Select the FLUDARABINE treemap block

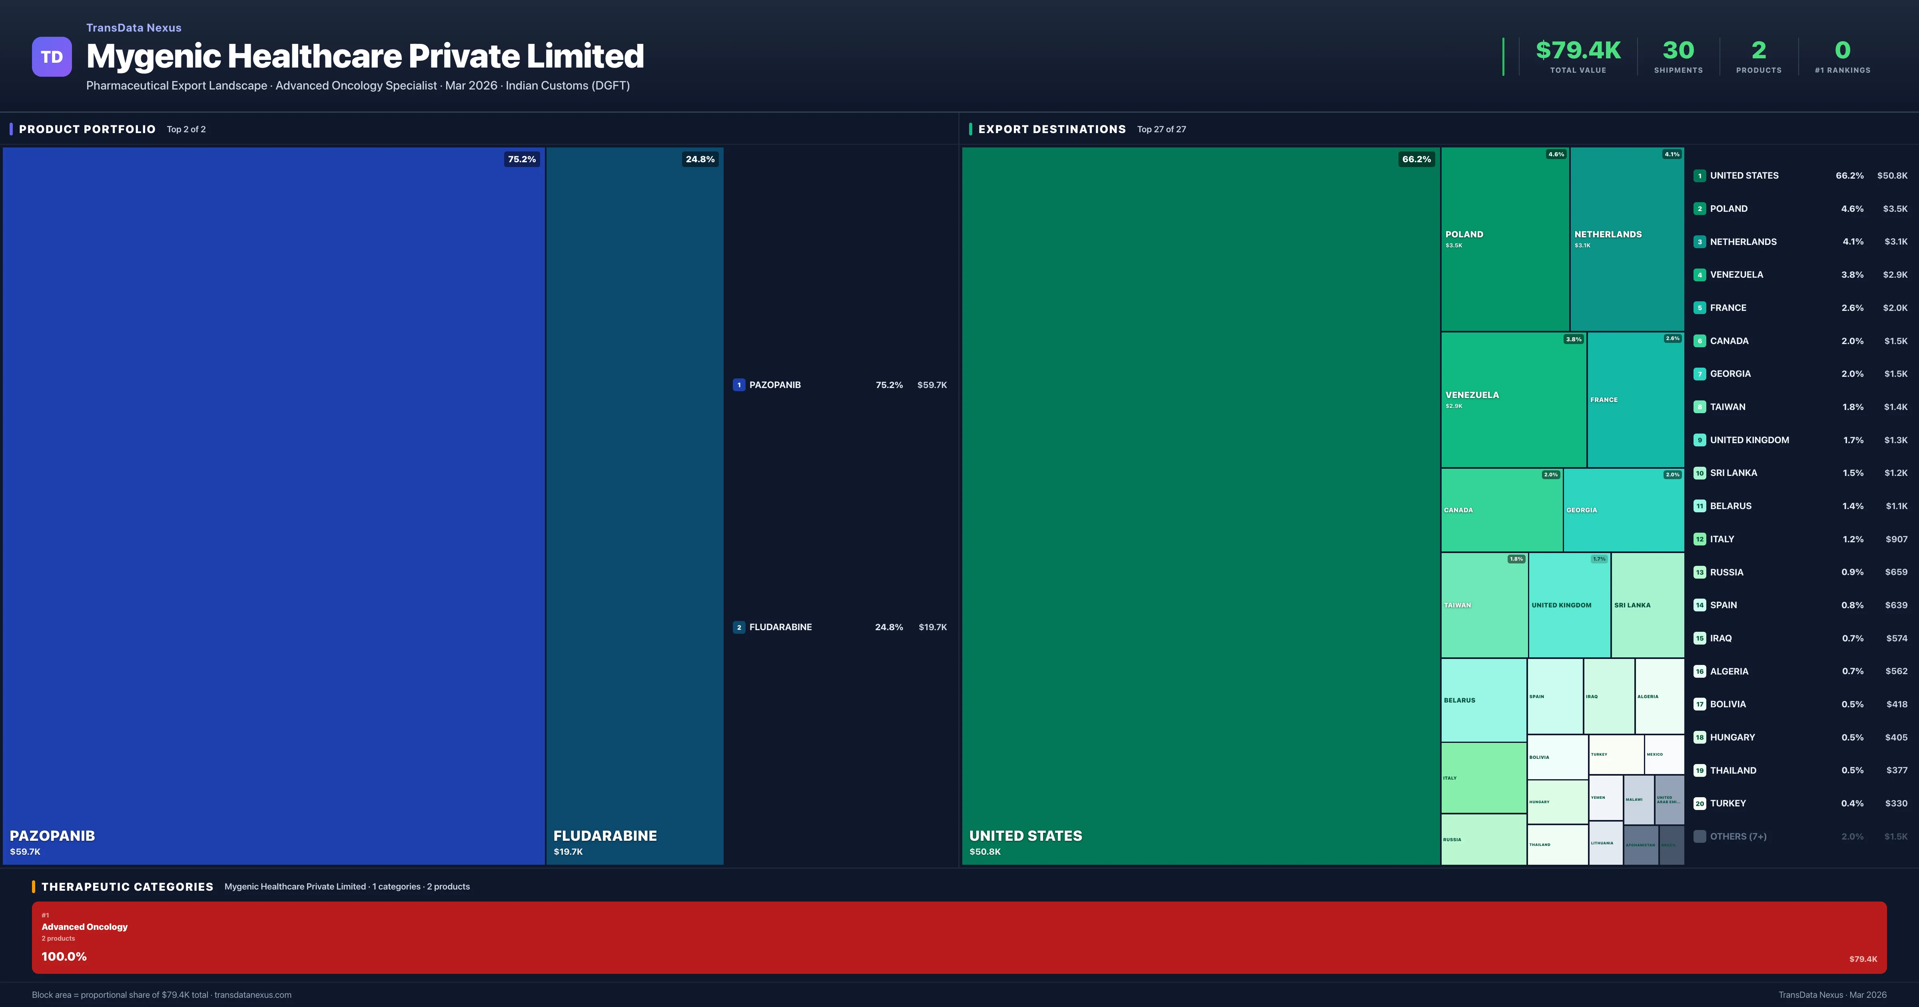click(634, 505)
